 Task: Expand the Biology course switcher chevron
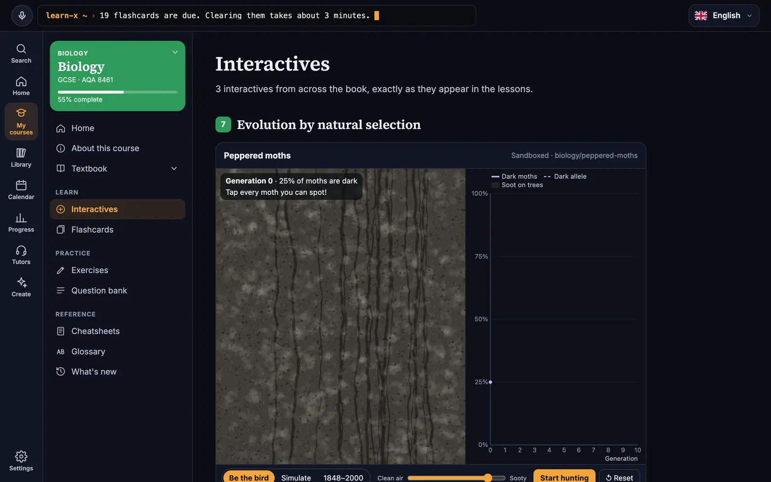[175, 52]
